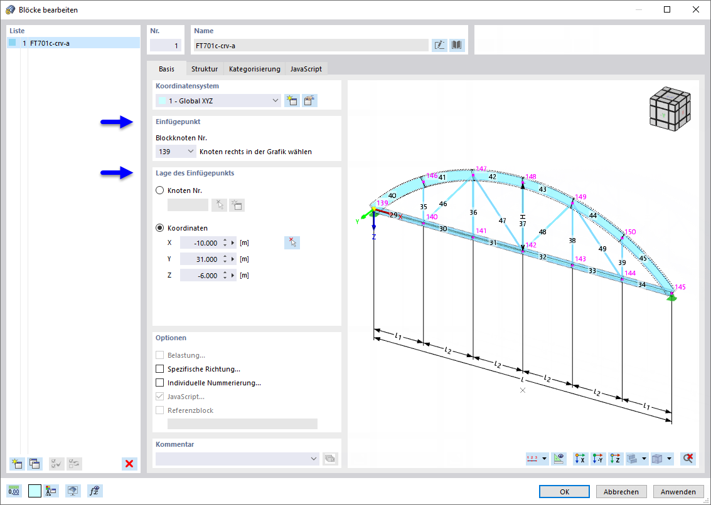Open the name library book icon
Viewport: 711px width, 505px height.
pyautogui.click(x=457, y=45)
